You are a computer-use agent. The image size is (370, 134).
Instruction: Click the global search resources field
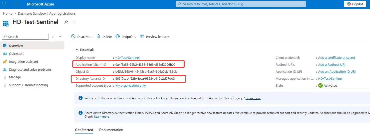click(x=241, y=4)
